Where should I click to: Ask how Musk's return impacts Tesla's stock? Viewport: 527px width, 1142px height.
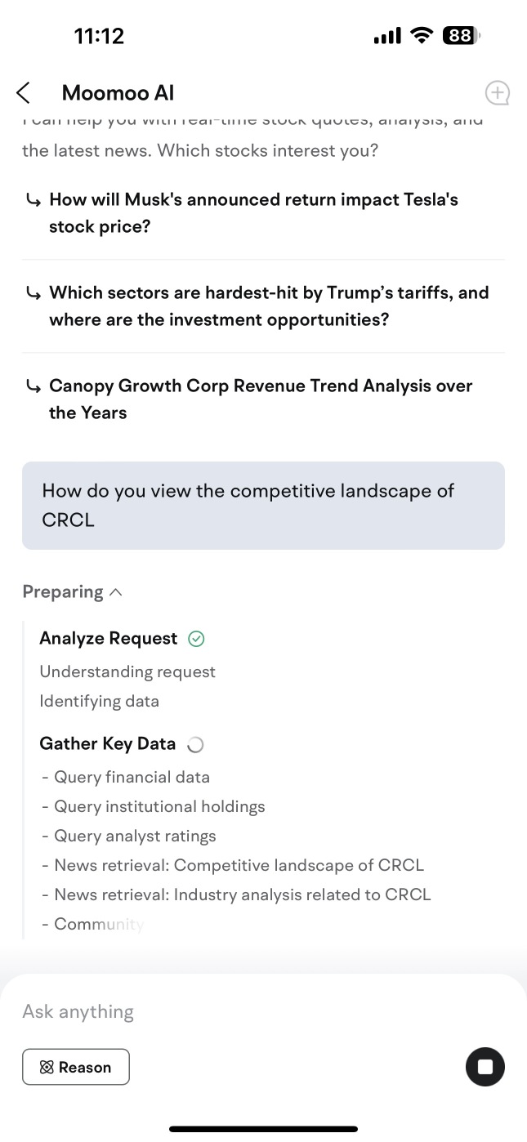[x=253, y=213]
